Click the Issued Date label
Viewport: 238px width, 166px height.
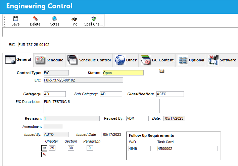(86, 134)
